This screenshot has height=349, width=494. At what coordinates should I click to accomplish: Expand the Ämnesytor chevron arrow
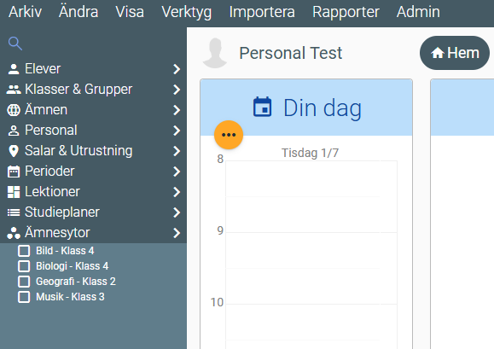pyautogui.click(x=177, y=233)
